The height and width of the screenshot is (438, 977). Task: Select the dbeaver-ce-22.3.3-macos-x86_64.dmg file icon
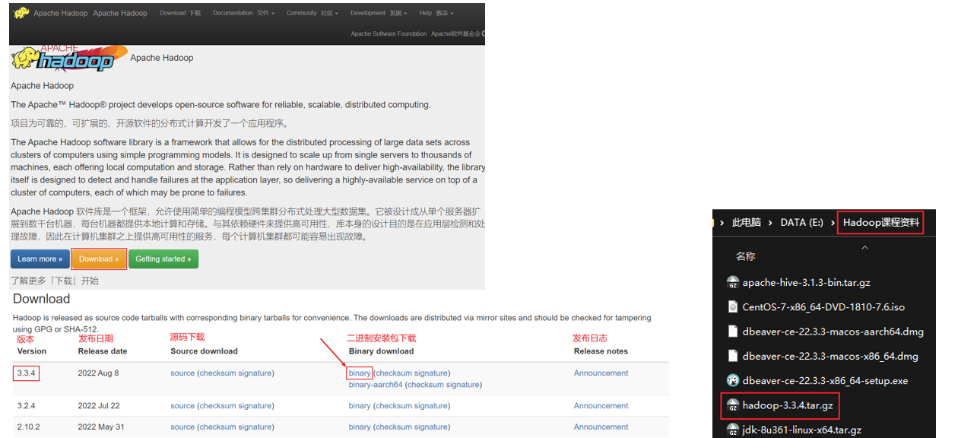733,356
